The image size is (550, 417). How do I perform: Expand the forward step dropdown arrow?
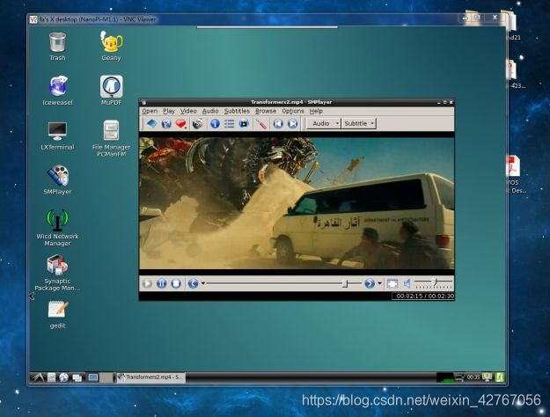(x=379, y=283)
